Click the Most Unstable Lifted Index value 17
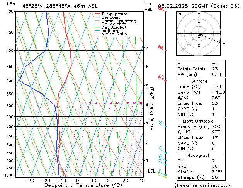Screen dimensions: 243x188 tap(215, 138)
